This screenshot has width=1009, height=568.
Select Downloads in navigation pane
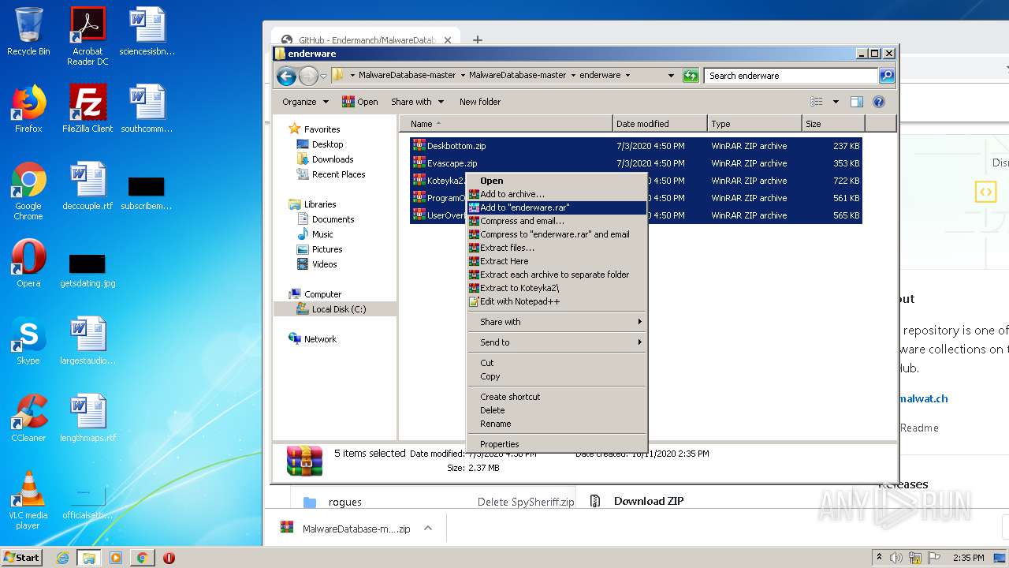[332, 159]
